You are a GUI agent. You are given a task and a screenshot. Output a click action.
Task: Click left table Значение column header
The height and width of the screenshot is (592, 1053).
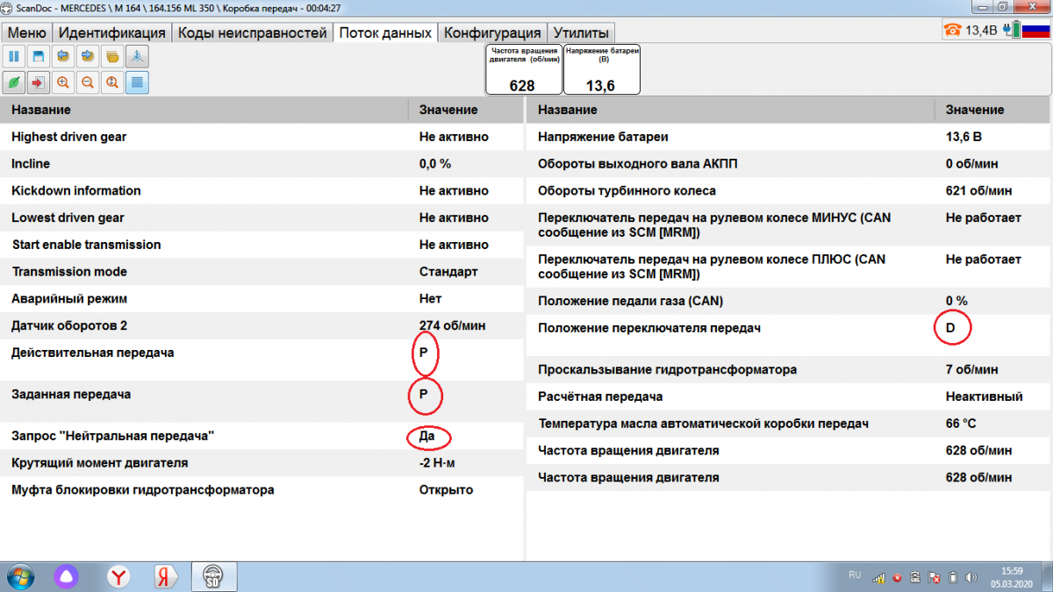coord(465,110)
